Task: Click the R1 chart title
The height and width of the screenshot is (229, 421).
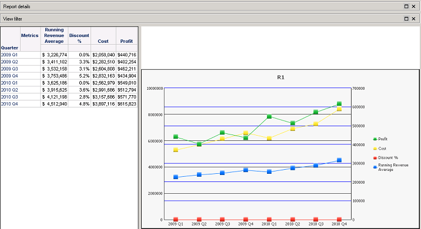Action: pyautogui.click(x=280, y=78)
